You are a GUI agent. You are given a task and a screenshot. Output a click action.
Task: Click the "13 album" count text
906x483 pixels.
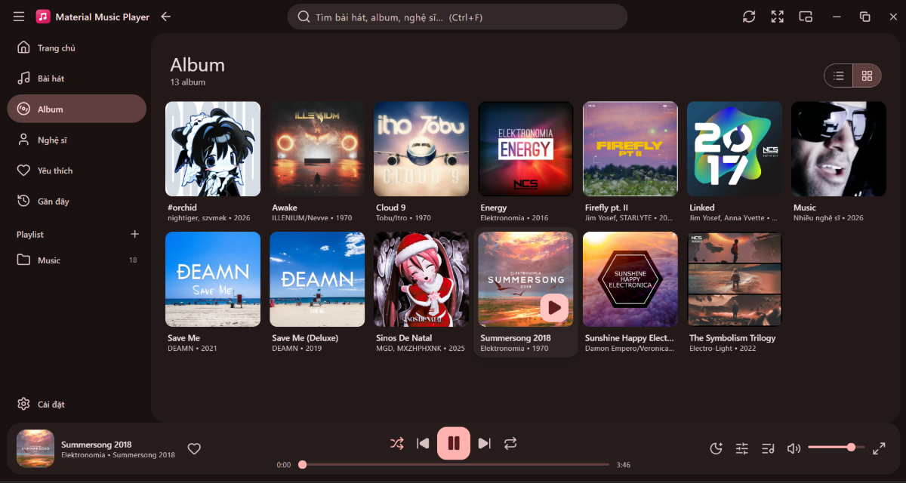pos(188,82)
